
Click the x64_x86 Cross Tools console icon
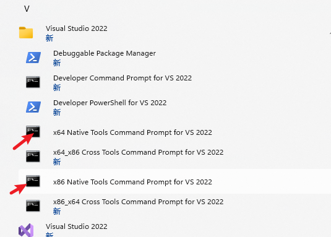click(33, 156)
